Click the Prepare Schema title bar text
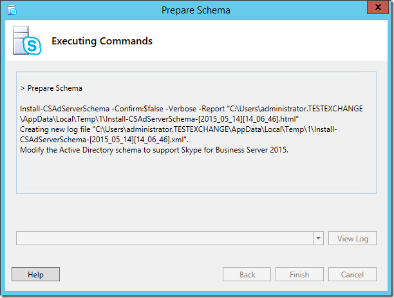This screenshot has width=394, height=298. (196, 10)
